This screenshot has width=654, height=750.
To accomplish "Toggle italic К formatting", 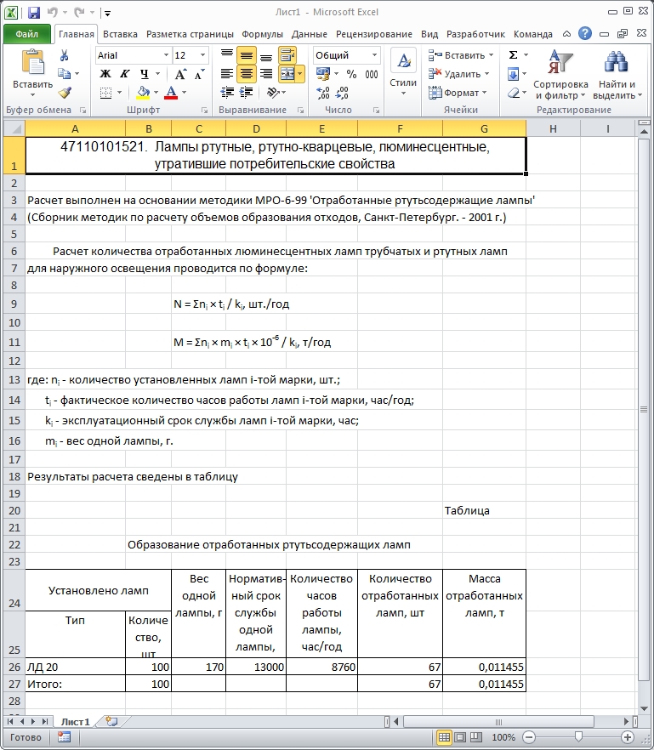I will 125,74.
